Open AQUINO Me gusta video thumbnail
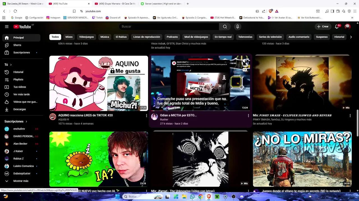Viewport: 359px width, 201px height. pyautogui.click(x=99, y=83)
